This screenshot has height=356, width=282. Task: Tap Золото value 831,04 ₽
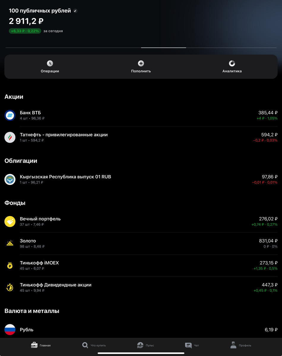pyautogui.click(x=268, y=241)
